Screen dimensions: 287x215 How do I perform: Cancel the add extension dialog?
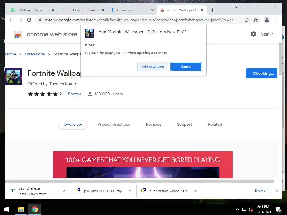186,67
